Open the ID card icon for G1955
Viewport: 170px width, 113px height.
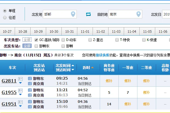click(20, 90)
